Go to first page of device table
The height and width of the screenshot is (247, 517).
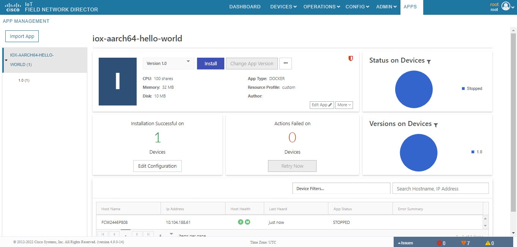[102, 234]
